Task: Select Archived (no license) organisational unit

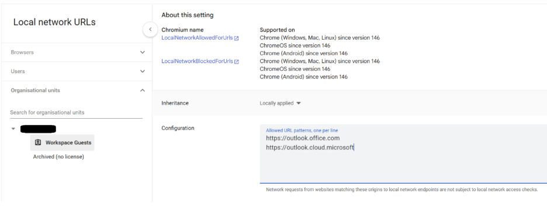Action: (x=58, y=157)
